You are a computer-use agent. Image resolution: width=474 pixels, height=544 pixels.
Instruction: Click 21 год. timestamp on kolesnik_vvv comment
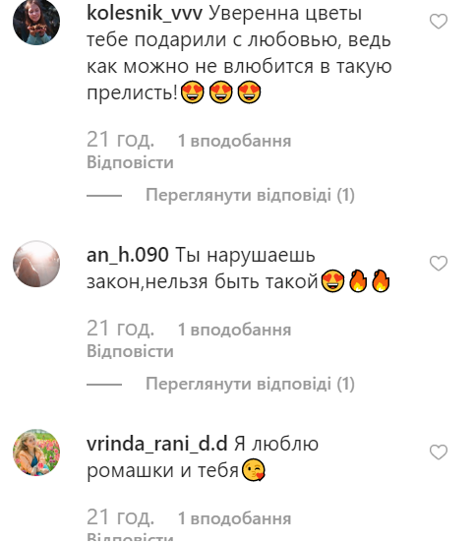point(120,140)
